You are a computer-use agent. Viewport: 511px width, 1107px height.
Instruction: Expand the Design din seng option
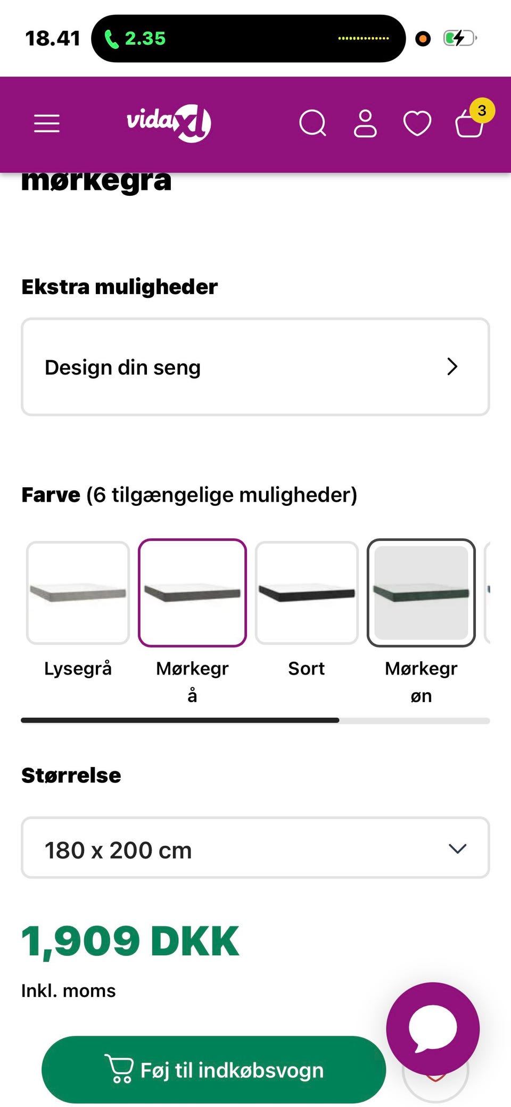[x=255, y=367]
